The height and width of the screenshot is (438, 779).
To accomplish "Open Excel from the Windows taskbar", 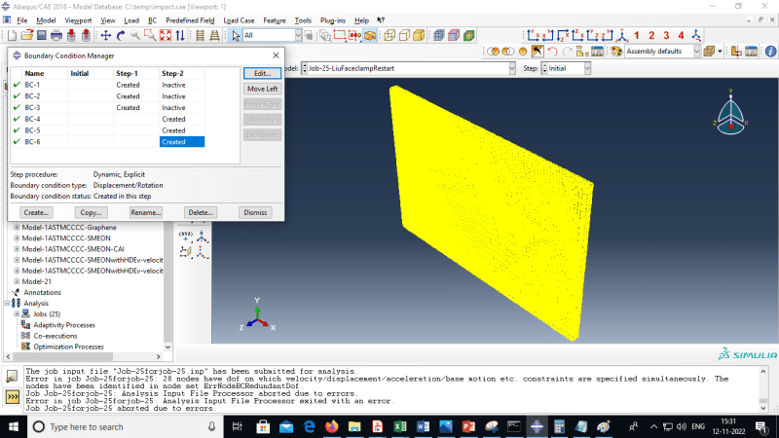I will (x=400, y=426).
